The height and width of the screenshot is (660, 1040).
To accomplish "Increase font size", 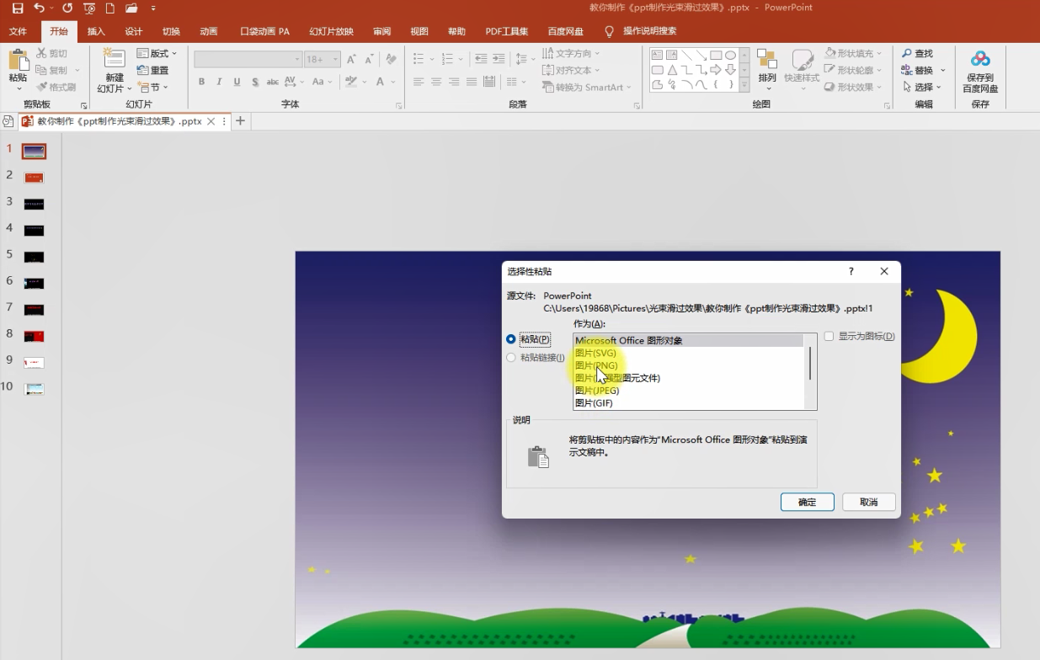I will point(351,60).
